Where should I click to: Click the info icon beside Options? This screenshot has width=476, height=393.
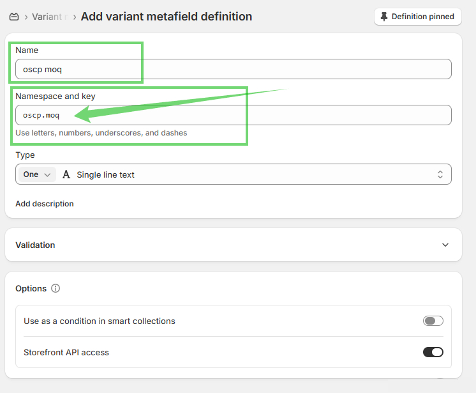(x=56, y=288)
